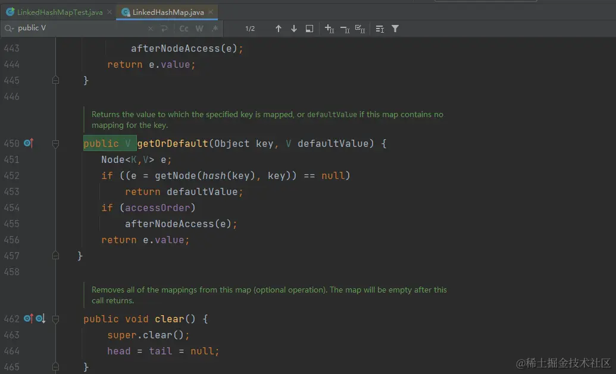616x374 pixels.
Task: Select the LinkedHashMap.java tab
Action: click(x=168, y=12)
